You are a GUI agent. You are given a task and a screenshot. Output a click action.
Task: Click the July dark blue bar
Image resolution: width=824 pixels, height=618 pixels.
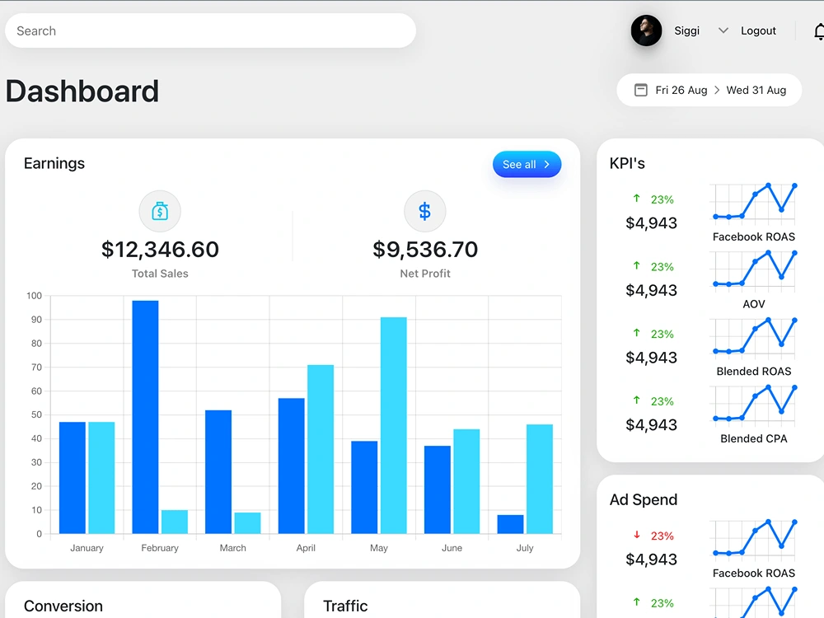tap(510, 524)
